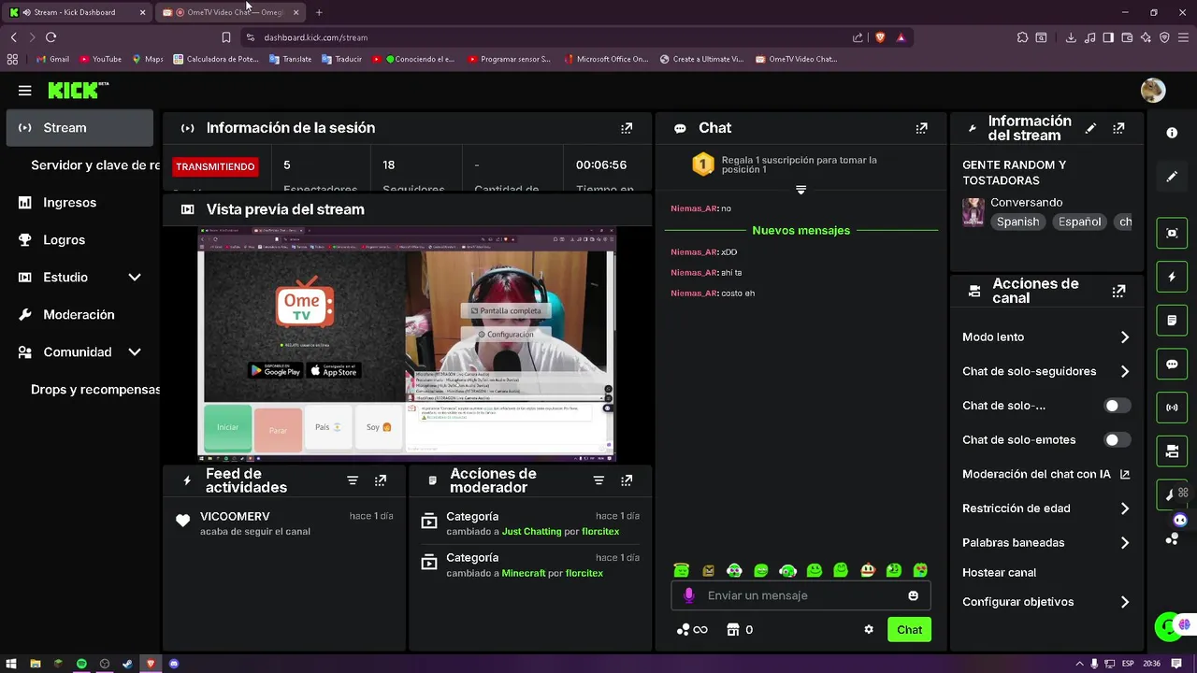
Task: Toggle session info broadcast widget in sidebar
Action: (x=1172, y=408)
